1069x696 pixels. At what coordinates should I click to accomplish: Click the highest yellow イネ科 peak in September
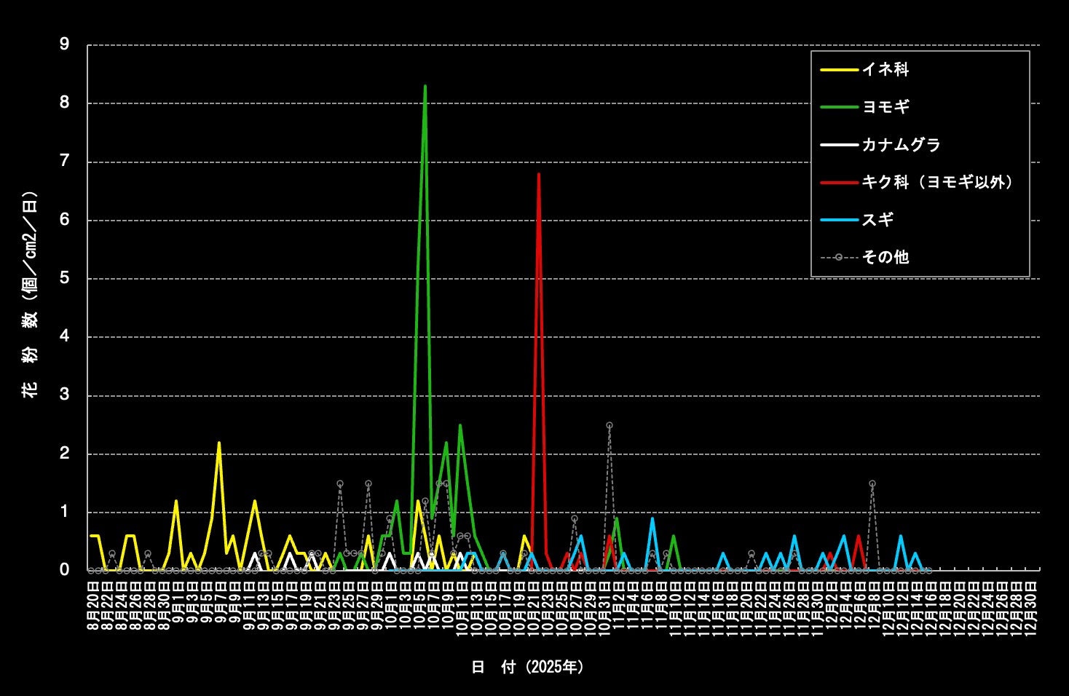pyautogui.click(x=218, y=443)
